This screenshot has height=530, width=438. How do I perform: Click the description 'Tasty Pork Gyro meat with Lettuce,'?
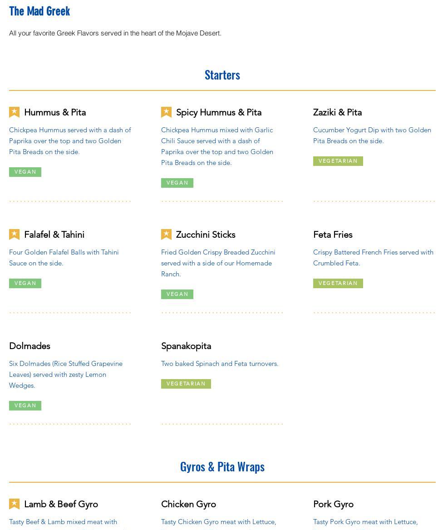(x=365, y=522)
